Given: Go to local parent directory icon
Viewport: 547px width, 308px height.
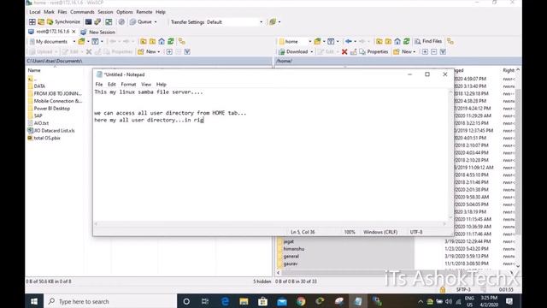Looking at the screenshot, I should (144, 41).
